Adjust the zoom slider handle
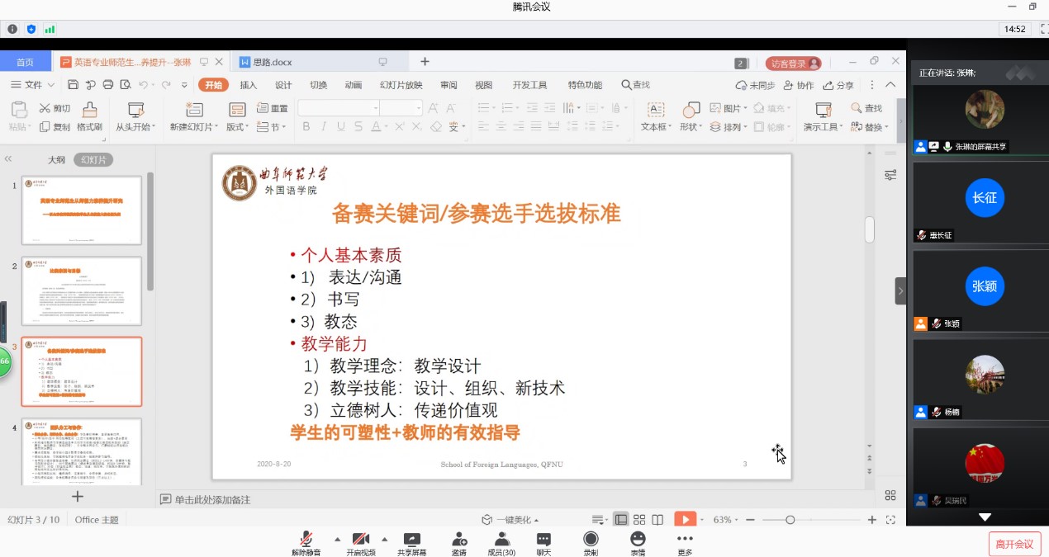The height and width of the screenshot is (557, 1049). coord(790,520)
